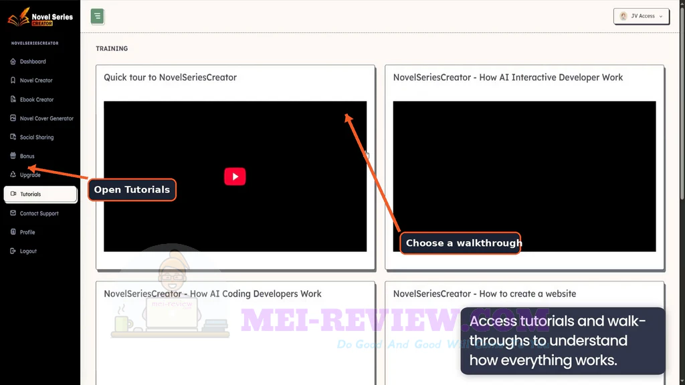Toggle the green hamburger sidebar button

click(98, 17)
